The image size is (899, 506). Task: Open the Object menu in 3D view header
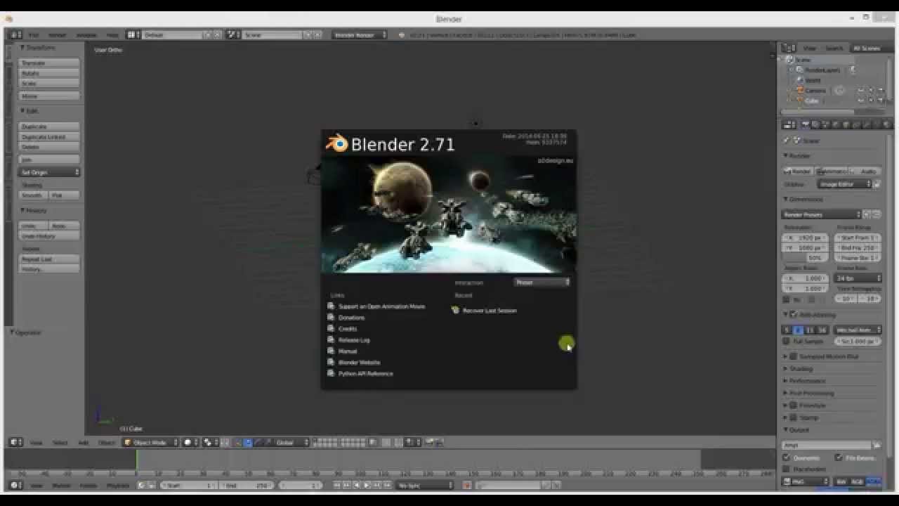coord(107,442)
